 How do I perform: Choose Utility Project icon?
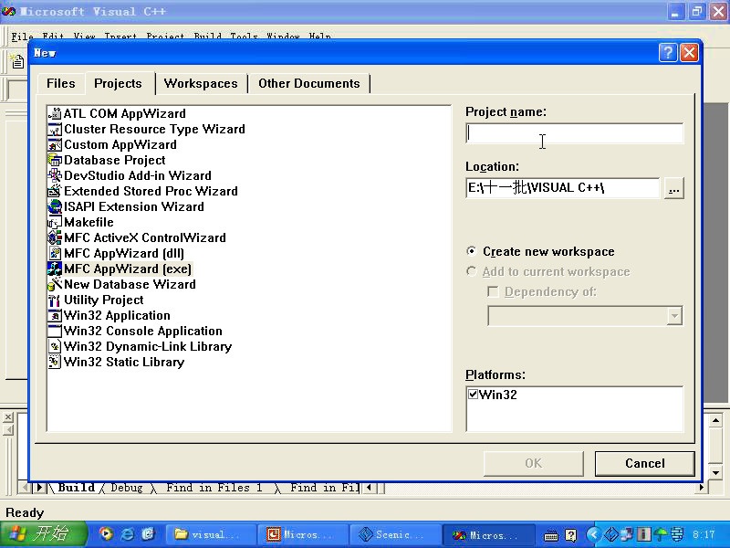55,300
